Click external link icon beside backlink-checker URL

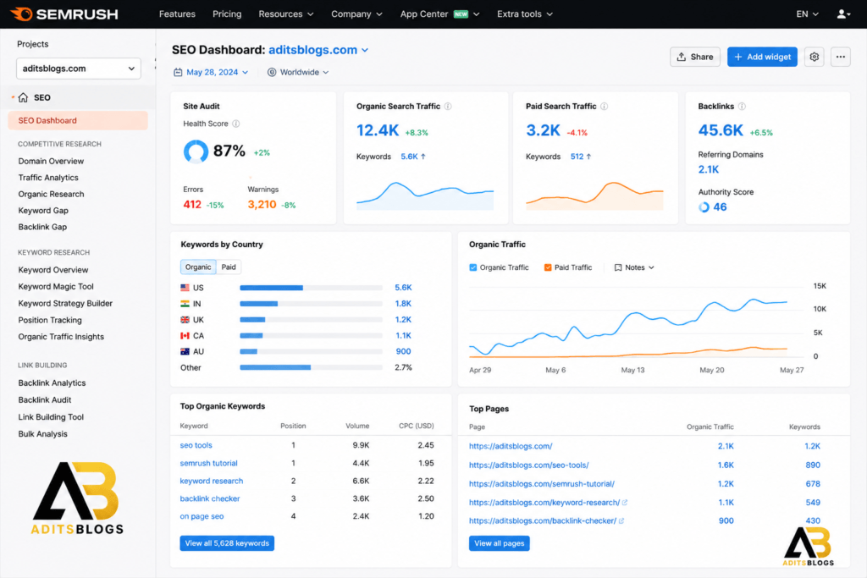[x=621, y=520]
